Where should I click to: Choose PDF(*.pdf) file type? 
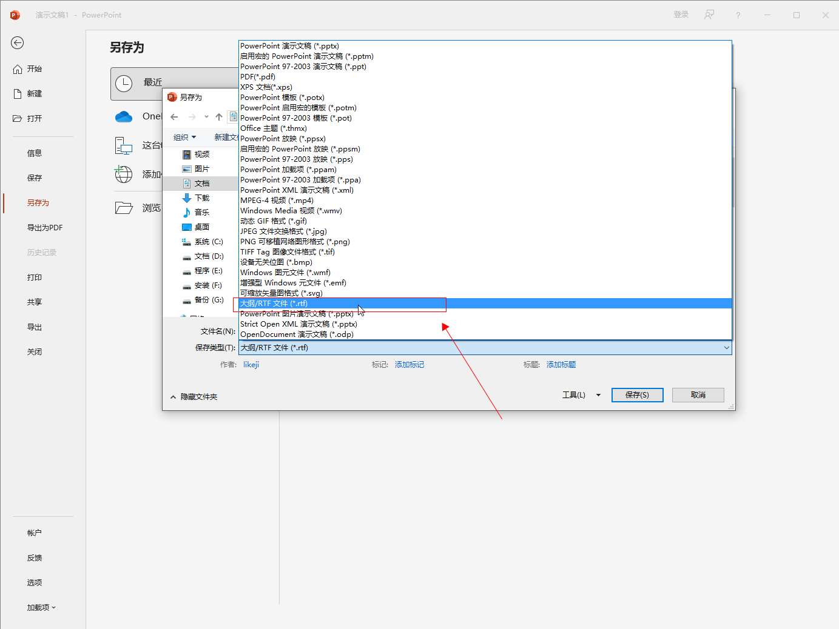[x=485, y=77]
